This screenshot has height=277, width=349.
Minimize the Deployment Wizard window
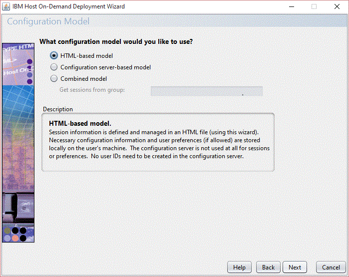click(292, 6)
